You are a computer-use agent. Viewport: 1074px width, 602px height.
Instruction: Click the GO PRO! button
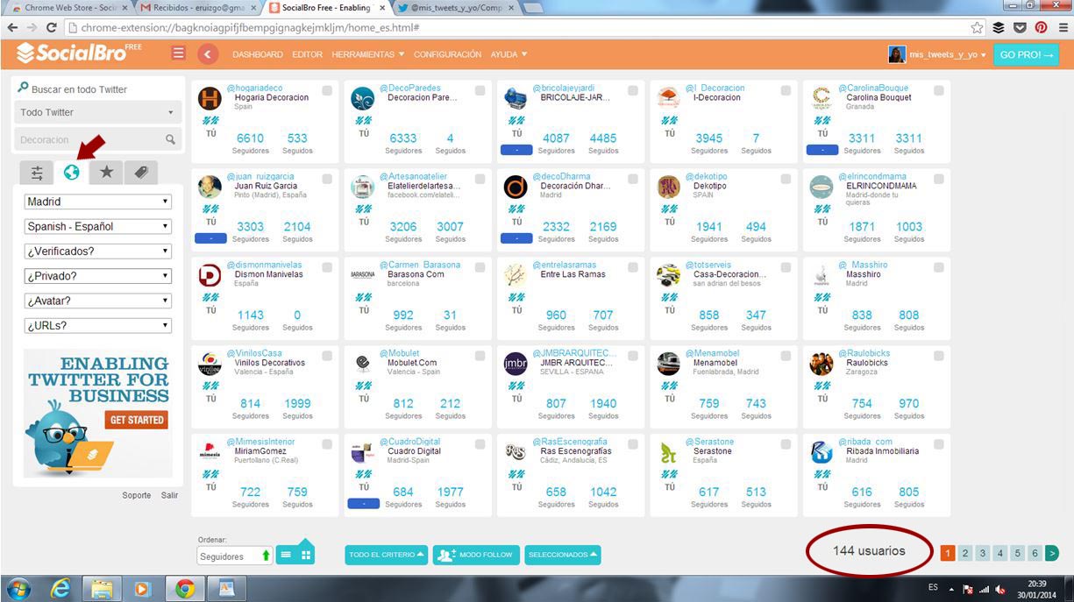[1026, 54]
